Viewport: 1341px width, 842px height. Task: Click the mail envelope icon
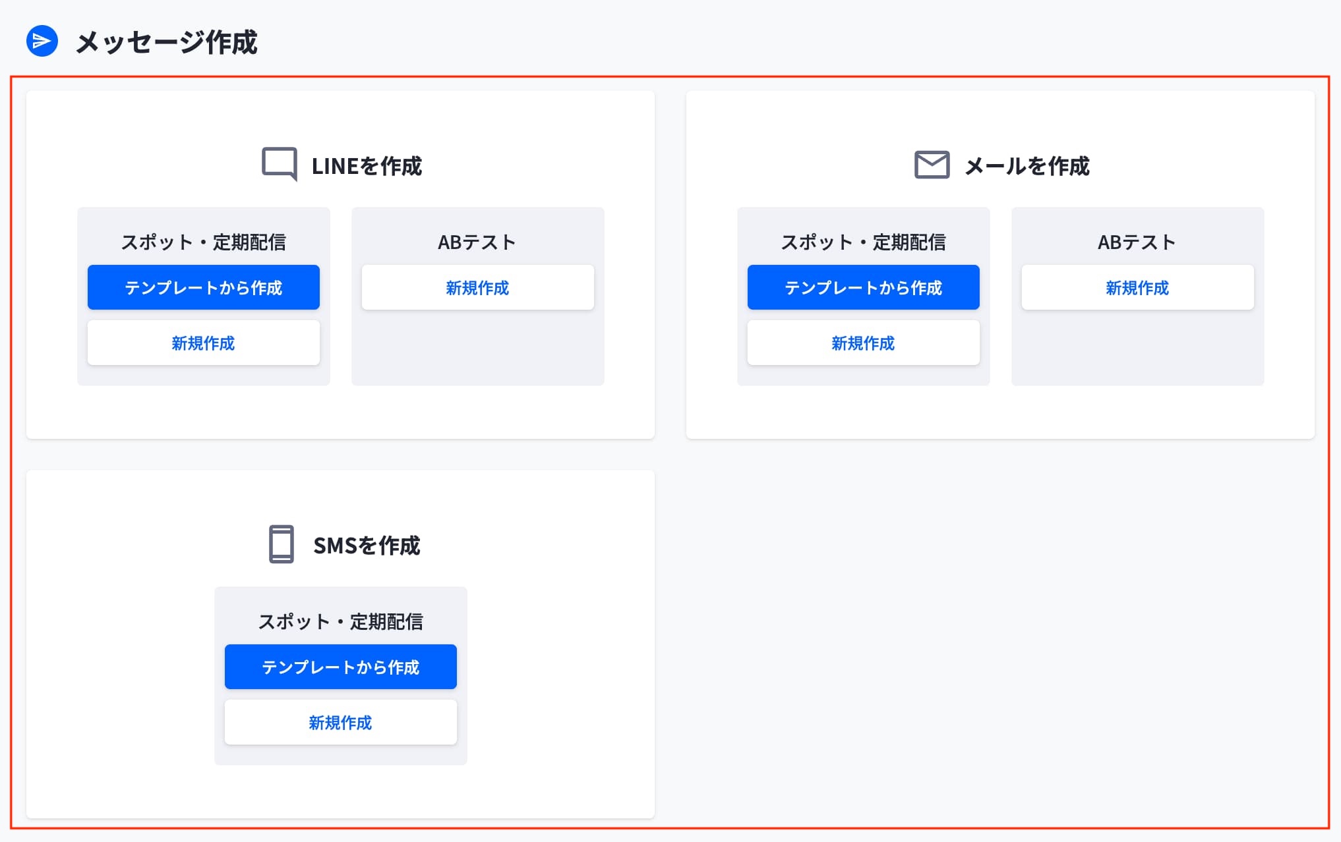932,165
